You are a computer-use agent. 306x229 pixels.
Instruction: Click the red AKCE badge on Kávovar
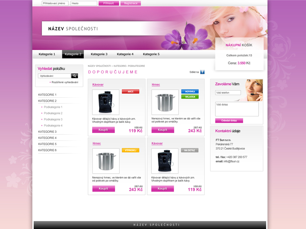130,92
